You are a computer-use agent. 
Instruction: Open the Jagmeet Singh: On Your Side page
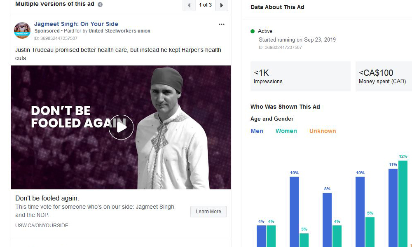point(76,24)
